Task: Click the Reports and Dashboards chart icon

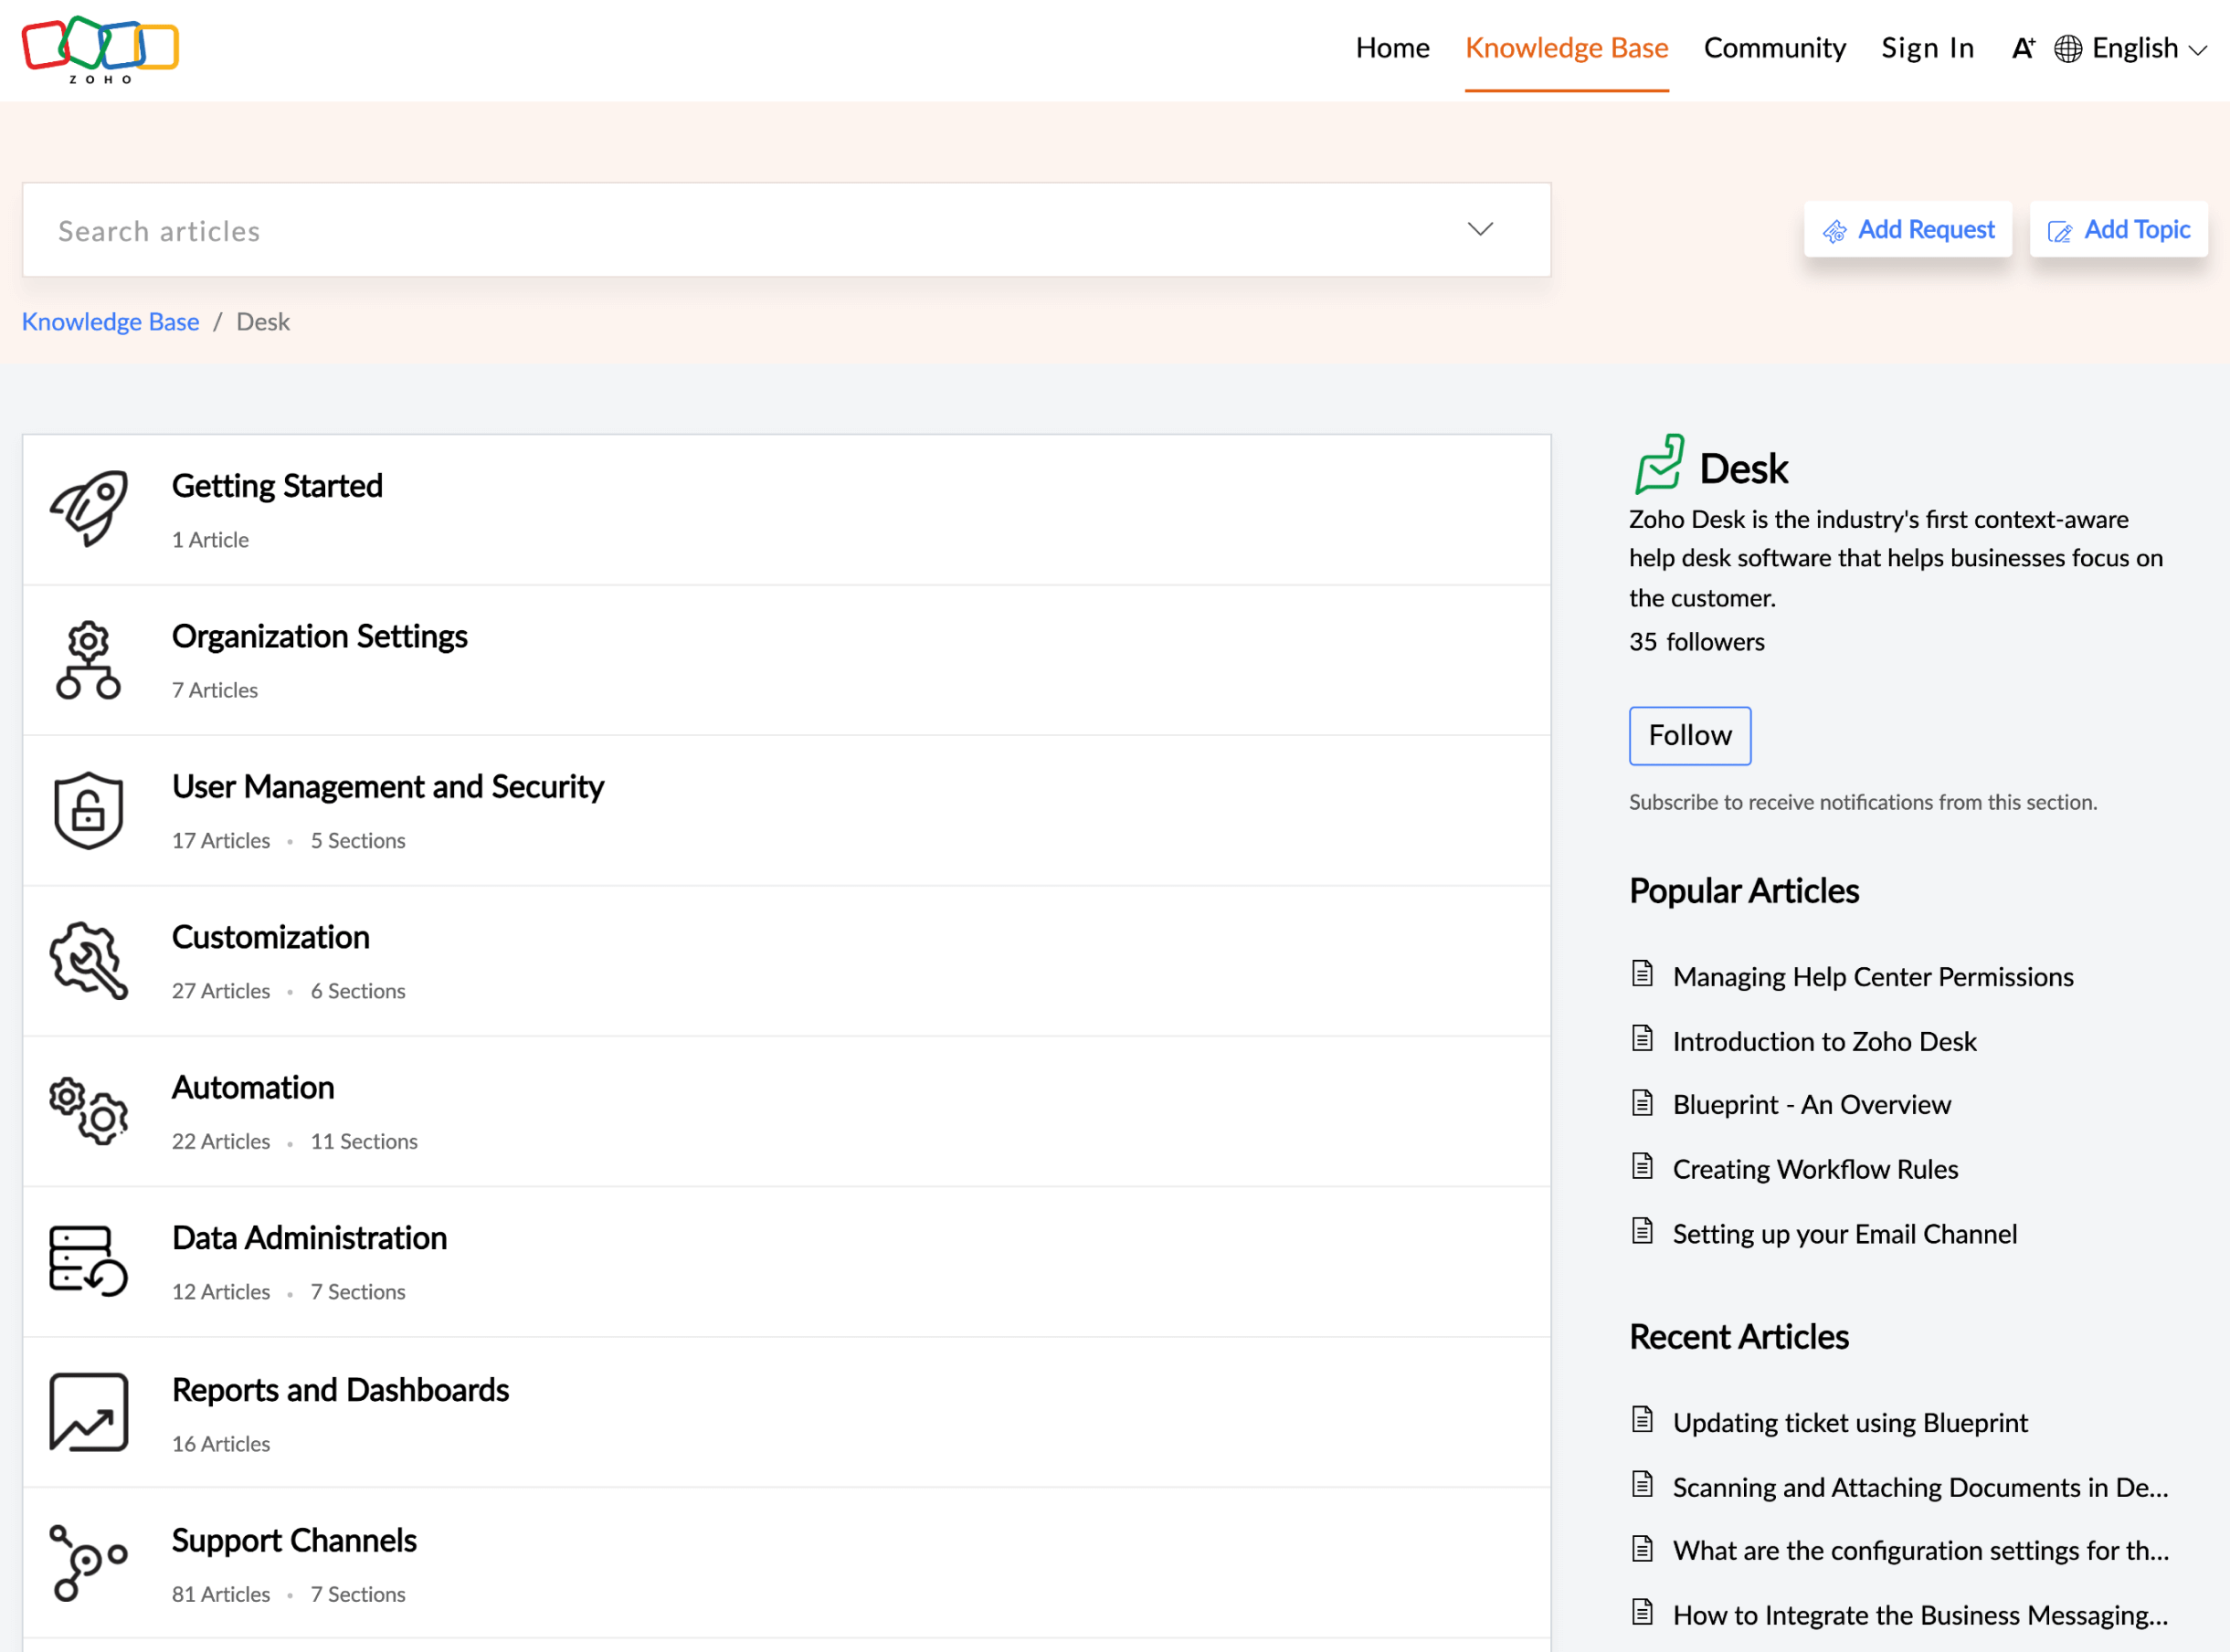Action: pos(87,1413)
